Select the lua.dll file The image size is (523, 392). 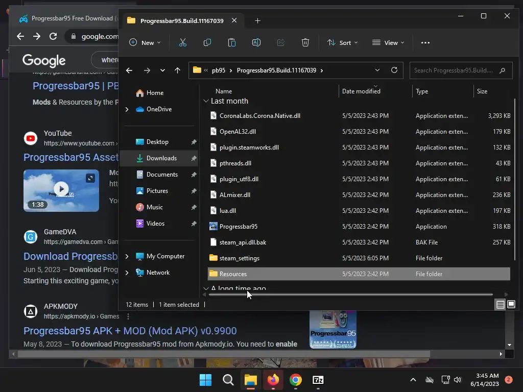(359, 211)
